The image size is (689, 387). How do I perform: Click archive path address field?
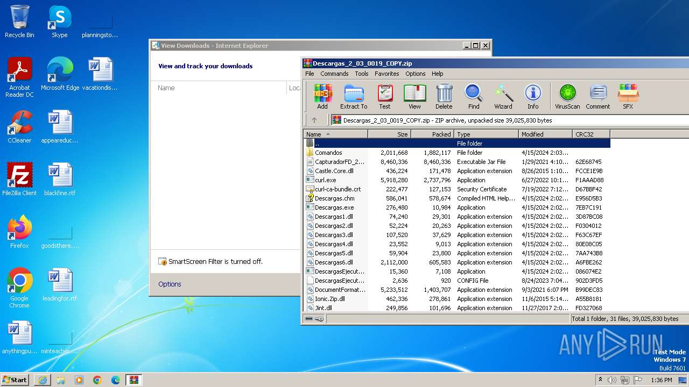pos(509,120)
